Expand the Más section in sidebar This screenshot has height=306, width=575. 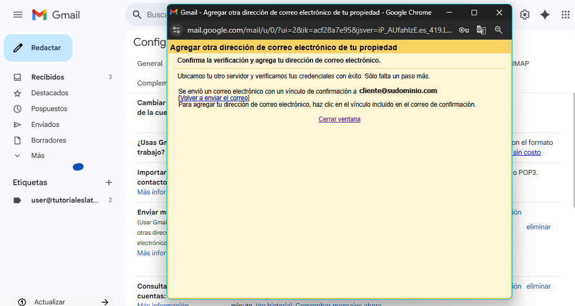tap(38, 156)
